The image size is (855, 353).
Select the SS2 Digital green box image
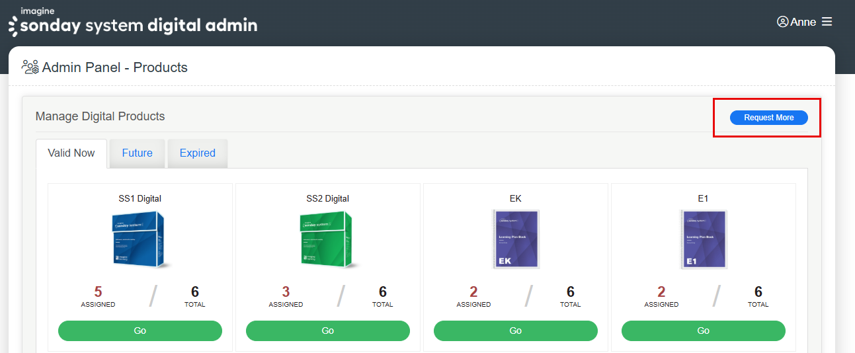tap(327, 239)
